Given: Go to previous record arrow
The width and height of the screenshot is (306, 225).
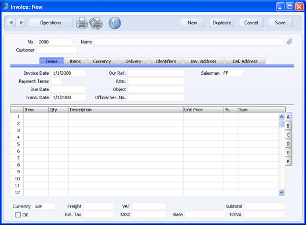Looking at the screenshot, I should pos(11,23).
